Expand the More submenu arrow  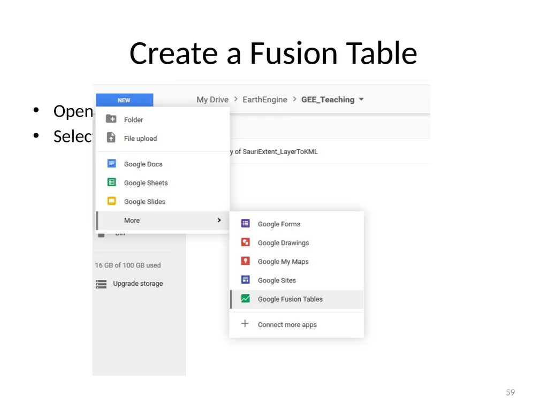point(219,220)
